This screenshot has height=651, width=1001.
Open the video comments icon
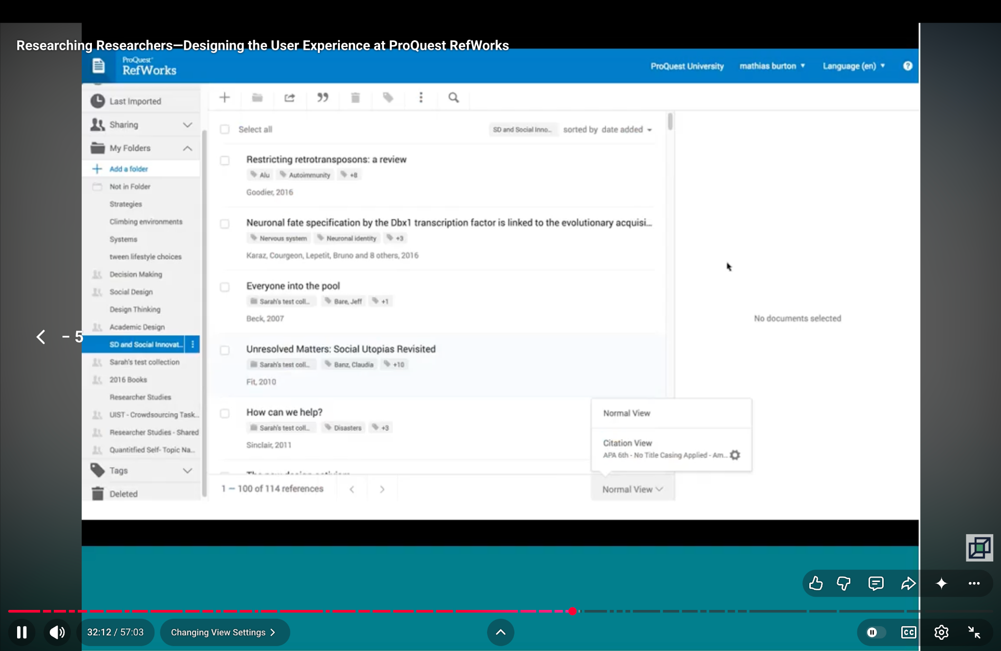click(876, 583)
